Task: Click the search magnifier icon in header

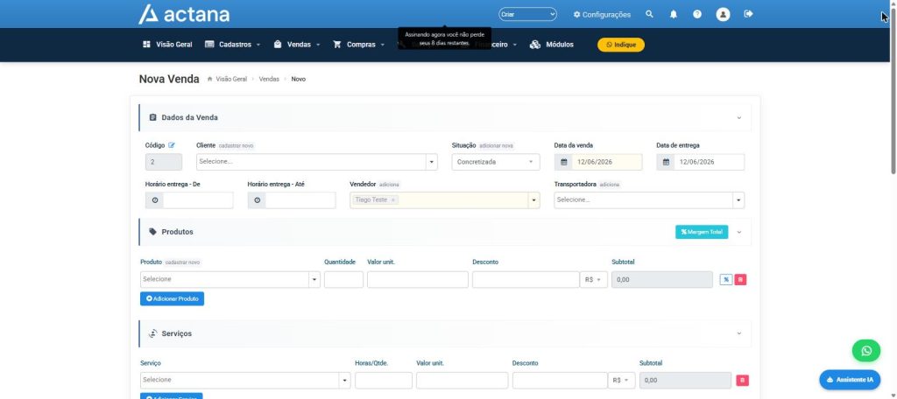Action: [649, 14]
